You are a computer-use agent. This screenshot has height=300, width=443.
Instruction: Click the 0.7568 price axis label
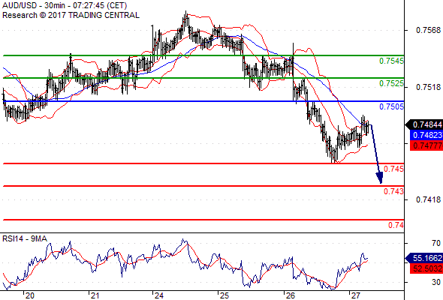pyautogui.click(x=428, y=30)
